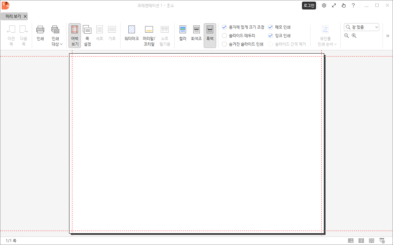Go to 다음 쪽 next page
This screenshot has height=245, width=393.
pos(24,35)
